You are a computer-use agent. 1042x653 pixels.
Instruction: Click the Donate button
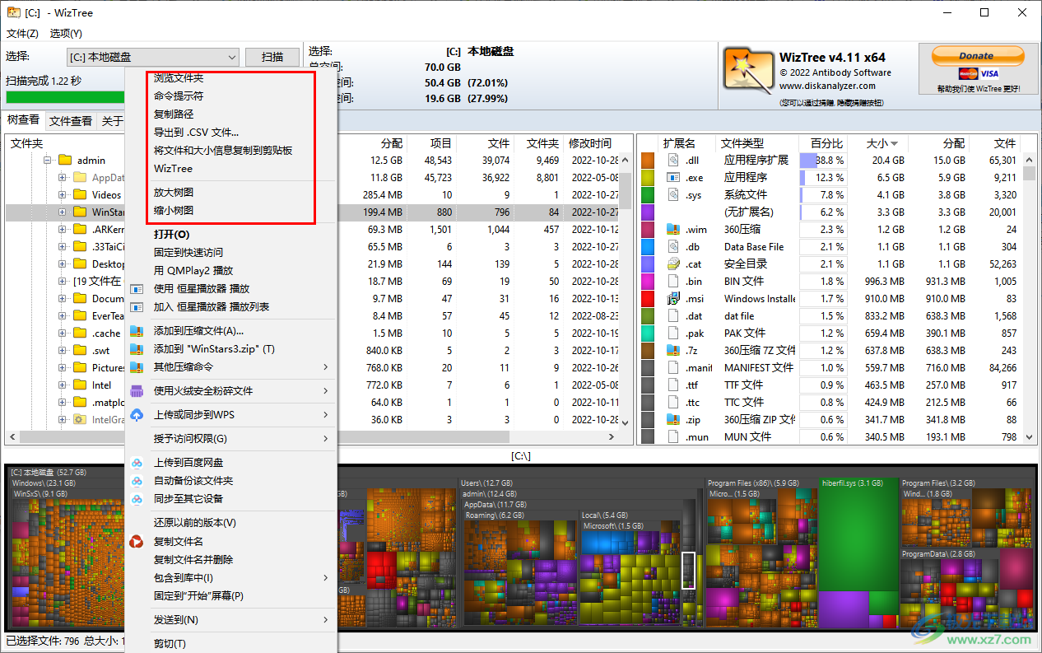click(x=977, y=56)
